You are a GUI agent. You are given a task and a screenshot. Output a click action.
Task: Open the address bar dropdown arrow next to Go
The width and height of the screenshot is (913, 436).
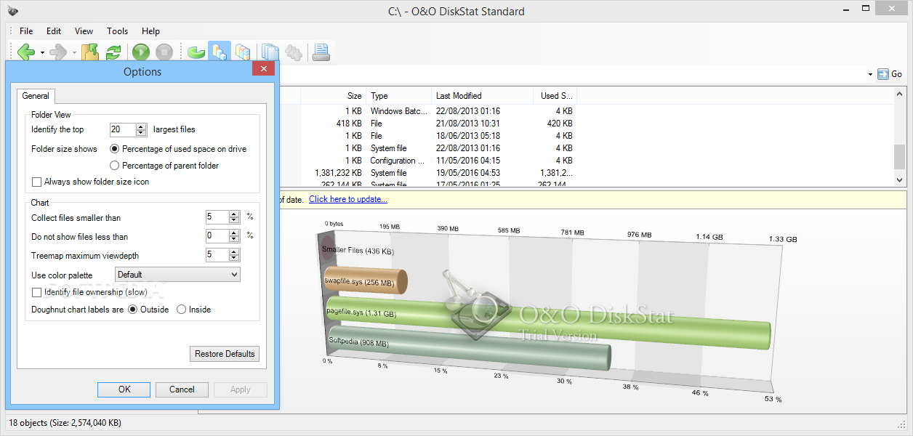tap(870, 75)
